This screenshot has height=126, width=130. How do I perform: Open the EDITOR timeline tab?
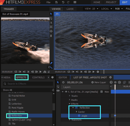click(x=63, y=78)
